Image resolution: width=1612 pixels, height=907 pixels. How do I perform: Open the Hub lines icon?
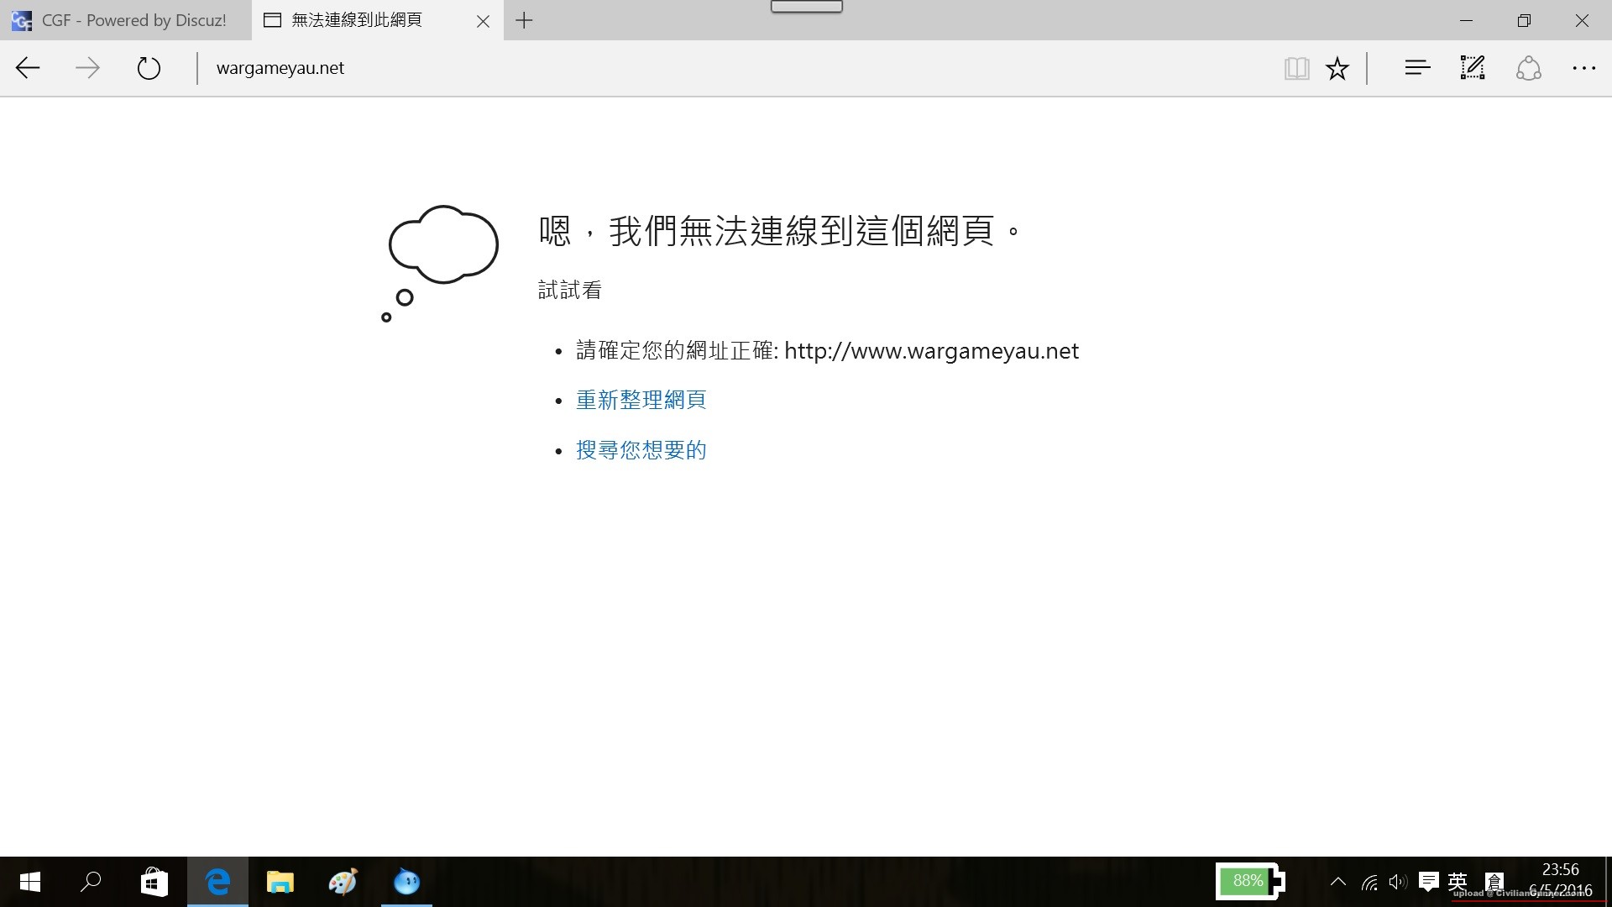1417,68
